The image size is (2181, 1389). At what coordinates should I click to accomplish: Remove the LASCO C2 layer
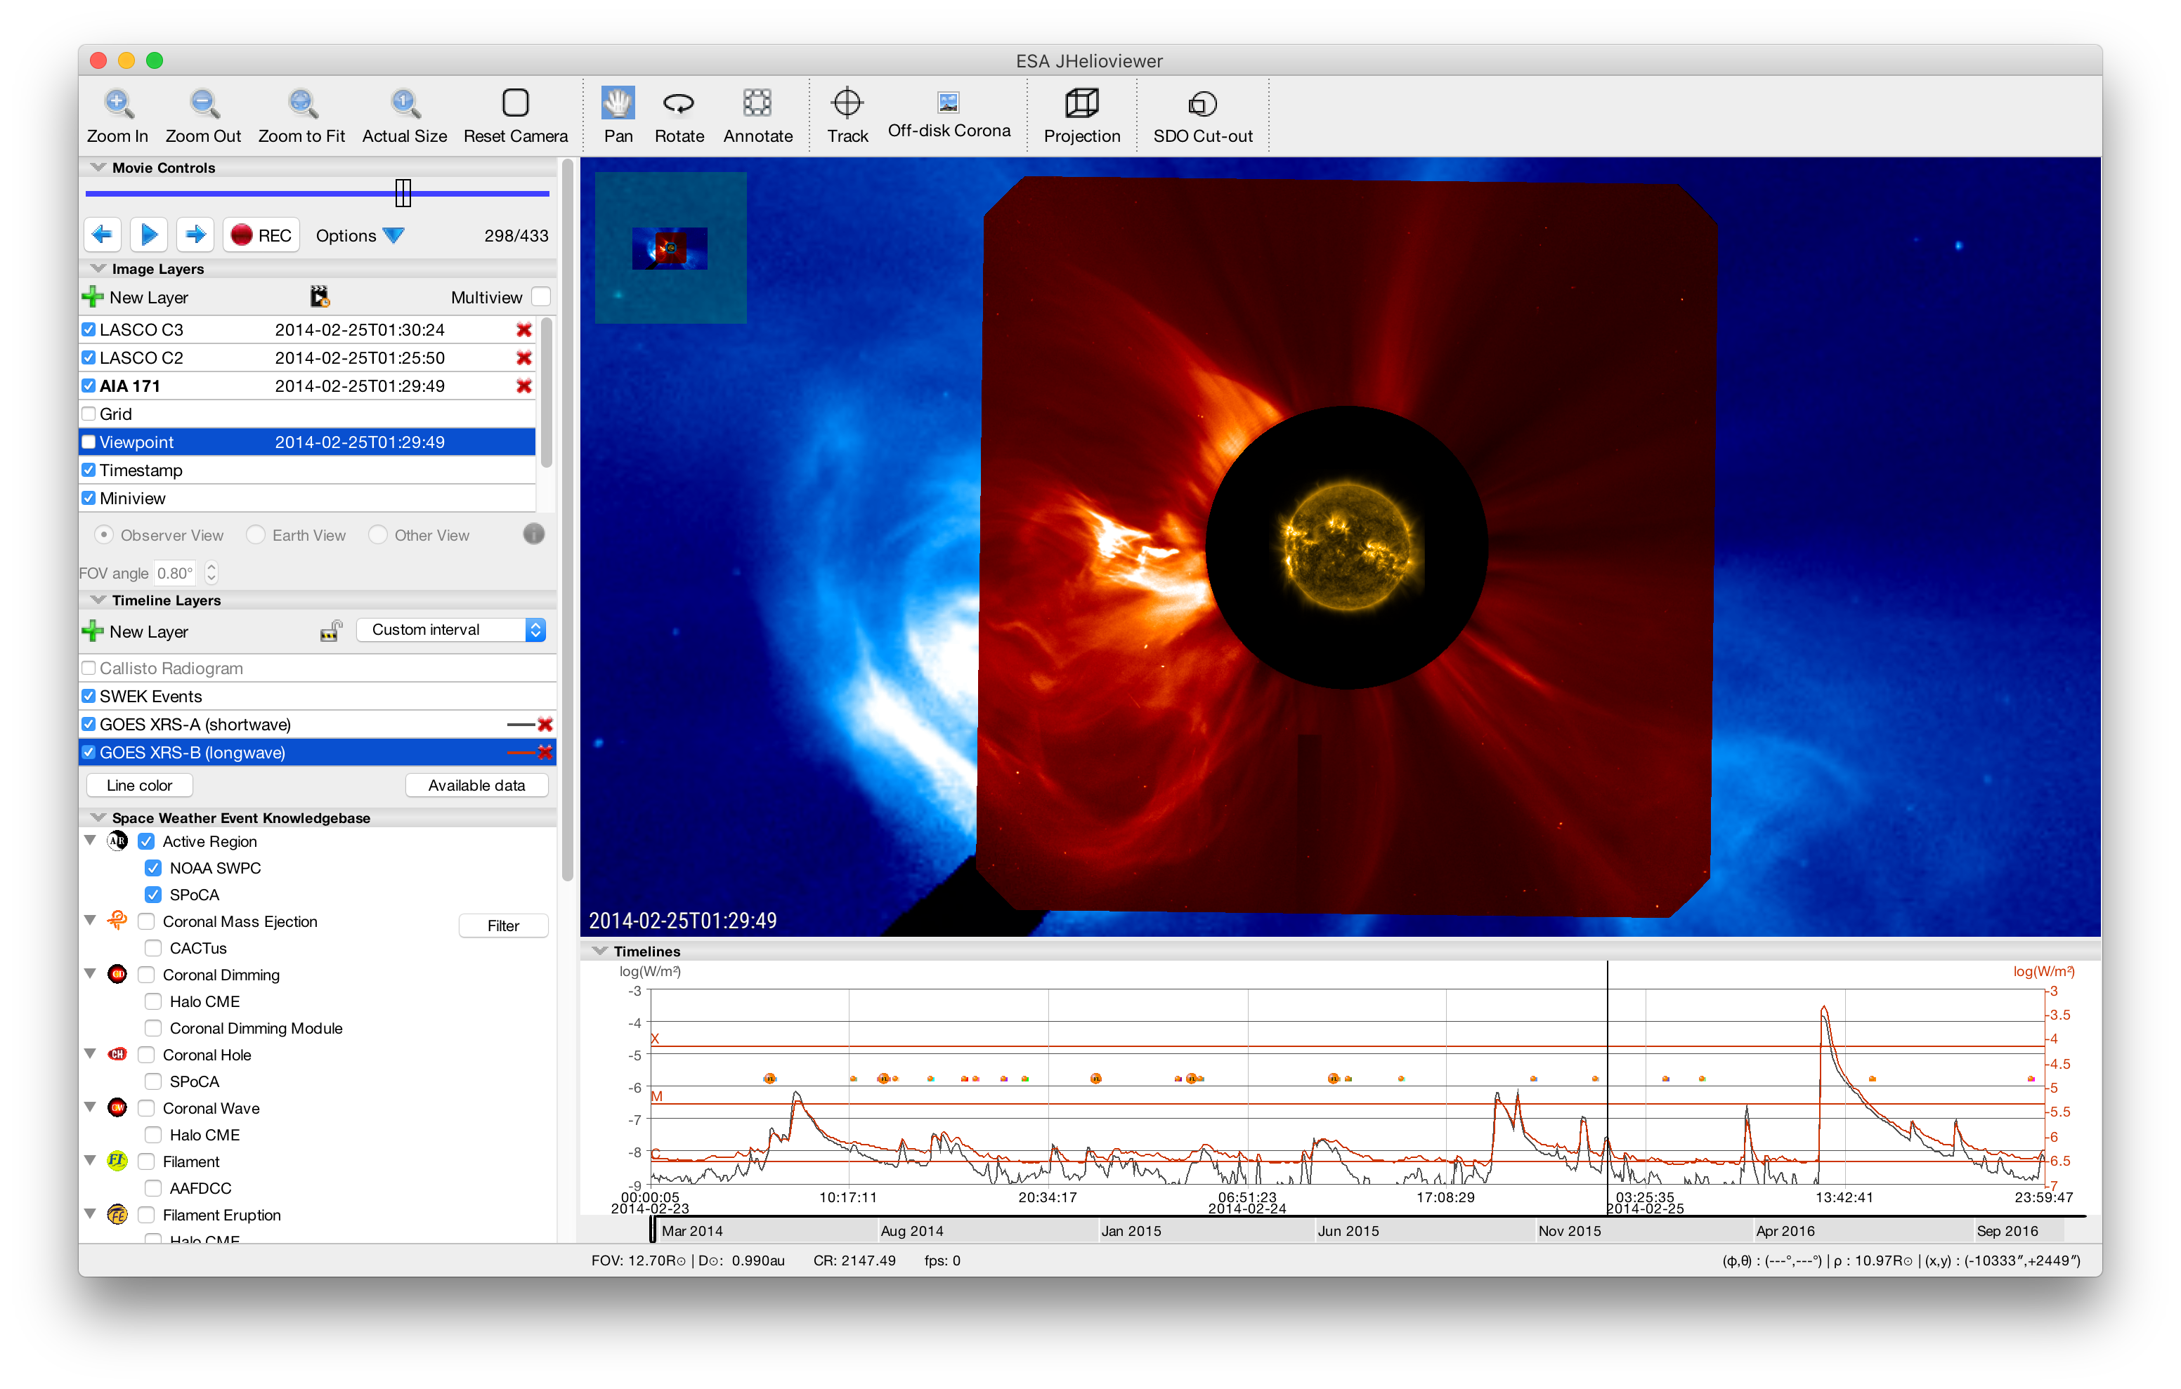pyautogui.click(x=523, y=357)
